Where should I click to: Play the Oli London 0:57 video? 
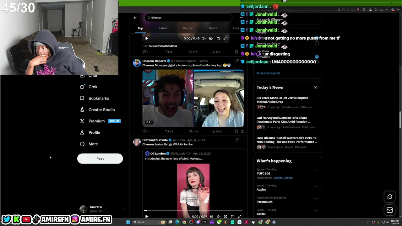(147, 216)
